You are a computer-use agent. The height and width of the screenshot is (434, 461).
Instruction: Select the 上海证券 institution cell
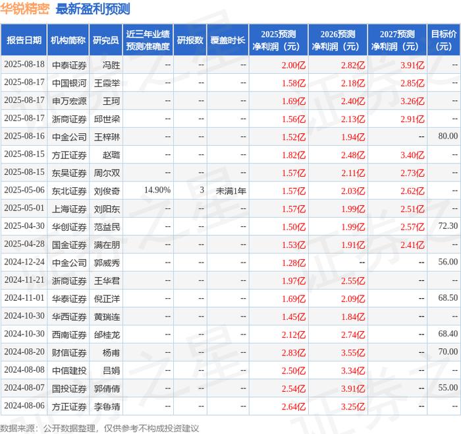pos(69,209)
